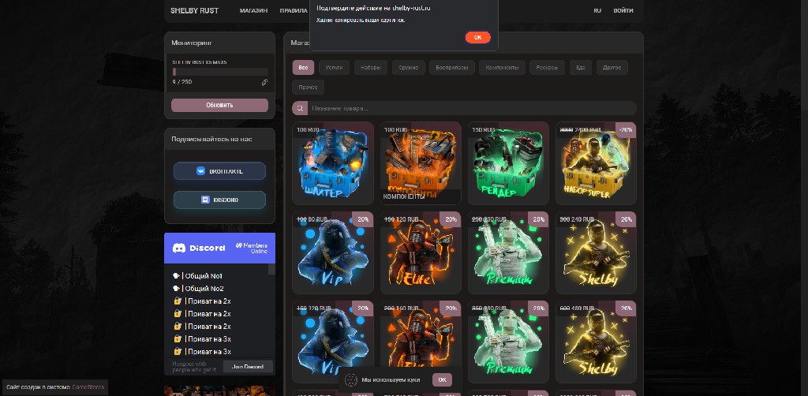
Task: Copy server address via copy icon
Action: coord(265,82)
